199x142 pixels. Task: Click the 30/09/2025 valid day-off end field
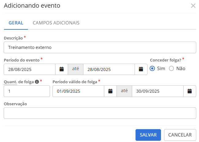point(158,91)
